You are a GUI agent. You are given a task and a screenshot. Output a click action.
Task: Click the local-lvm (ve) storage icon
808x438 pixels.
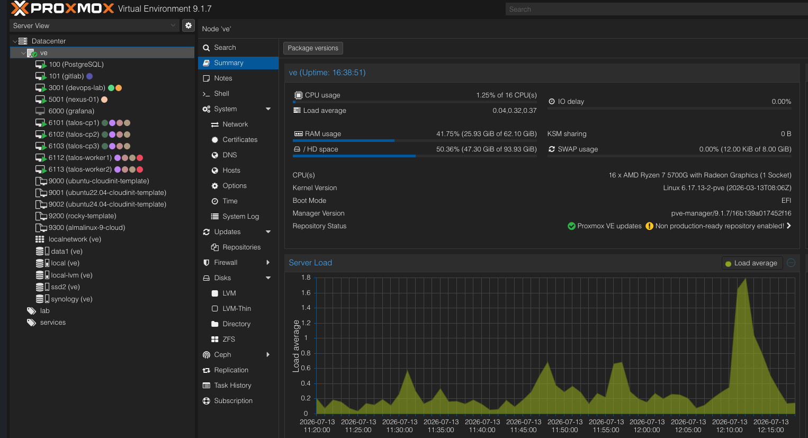point(42,275)
